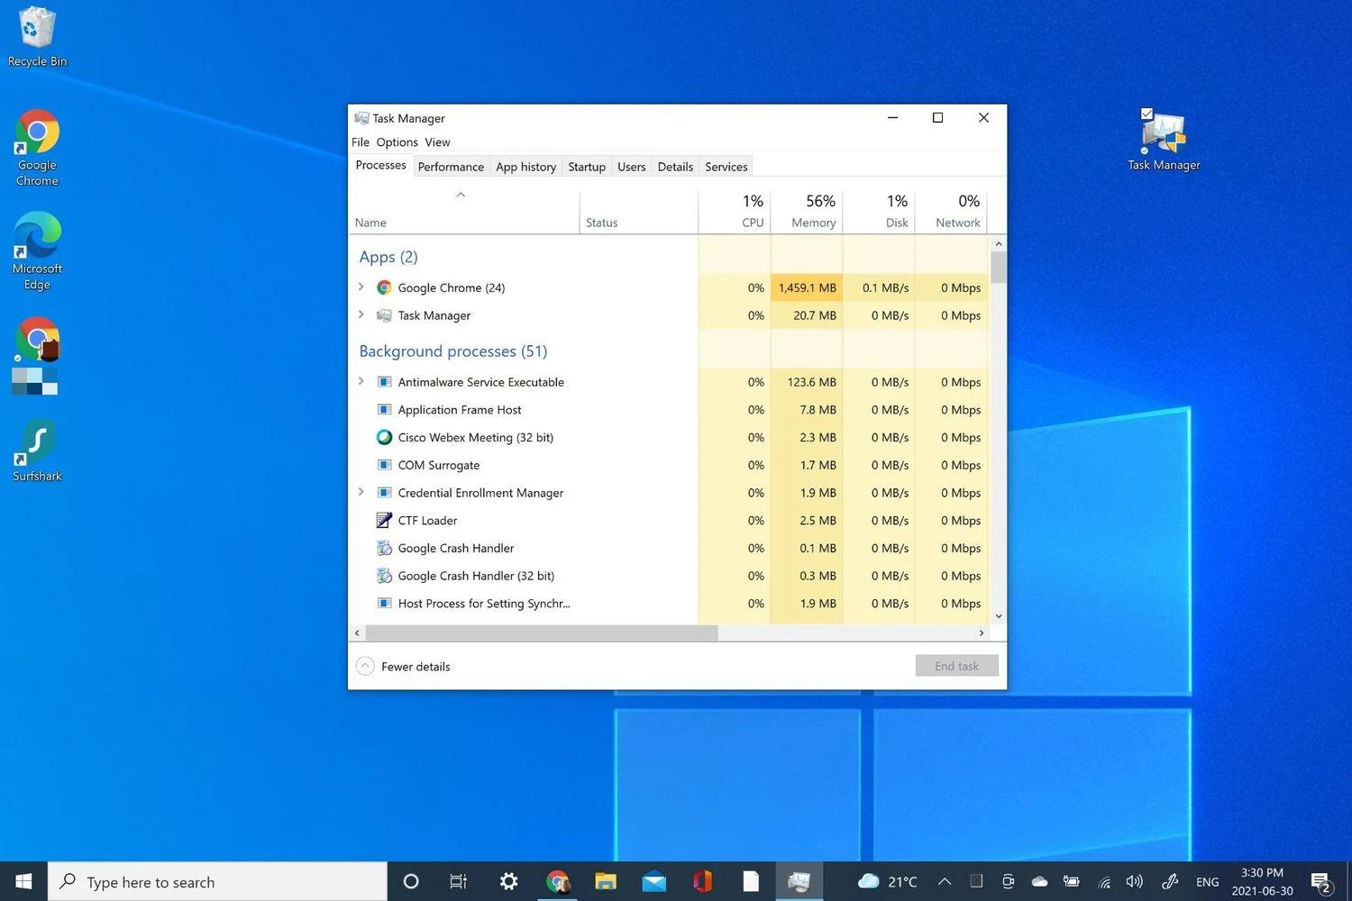Switch to the Users tab
1352x901 pixels.
[631, 167]
